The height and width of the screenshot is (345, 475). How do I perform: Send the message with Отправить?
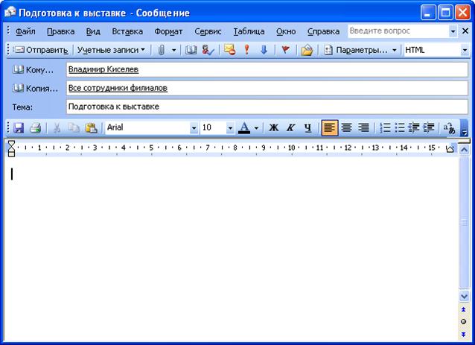pyautogui.click(x=41, y=50)
